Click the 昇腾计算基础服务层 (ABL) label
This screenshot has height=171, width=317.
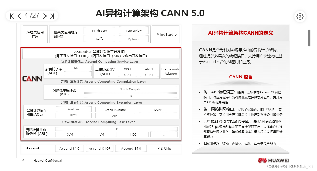tap(37, 132)
